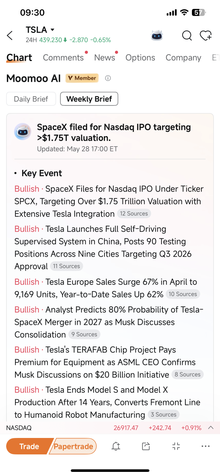Open the Moomoo AI robot assistant icon
Screen dimensions: 220x476
[x=157, y=35]
